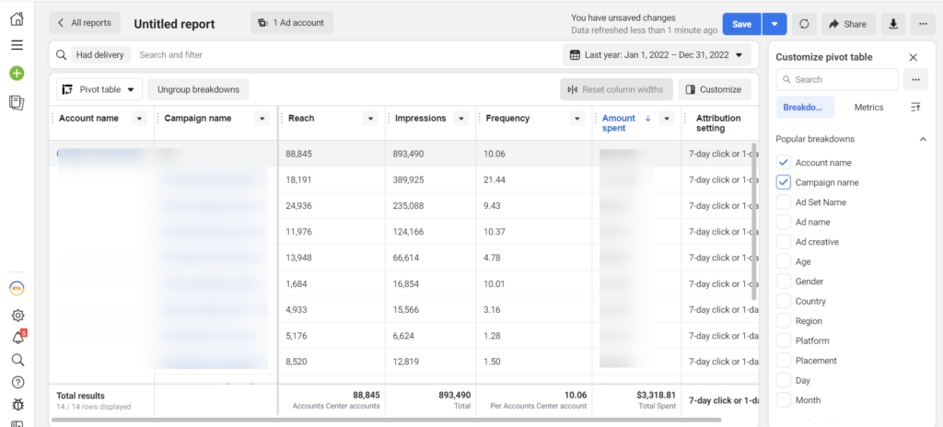This screenshot has width=943, height=427.
Task: Click the impressions value 235,088
Action: tap(408, 206)
